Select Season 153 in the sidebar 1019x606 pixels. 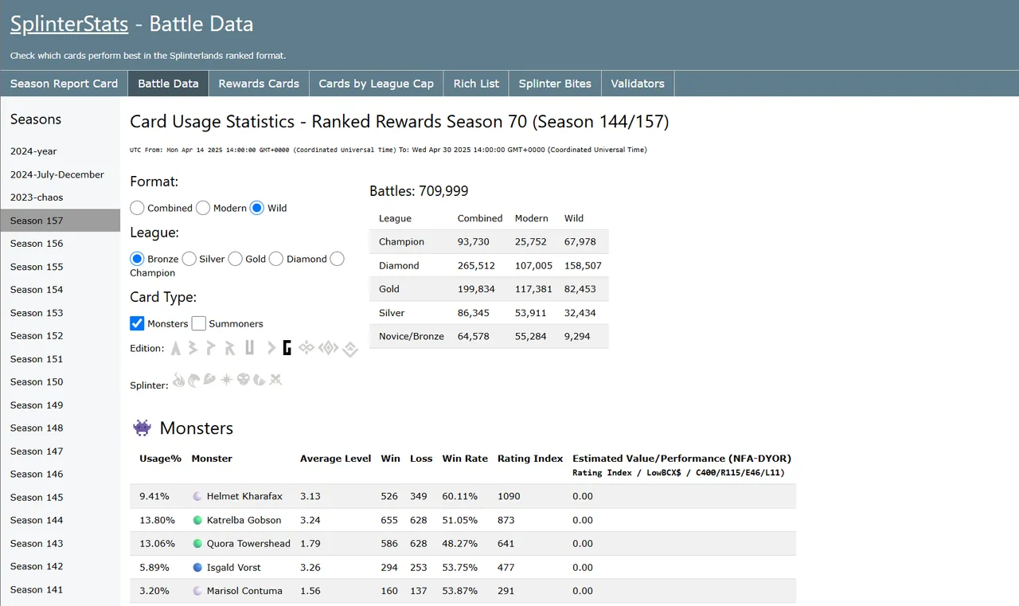[61, 313]
